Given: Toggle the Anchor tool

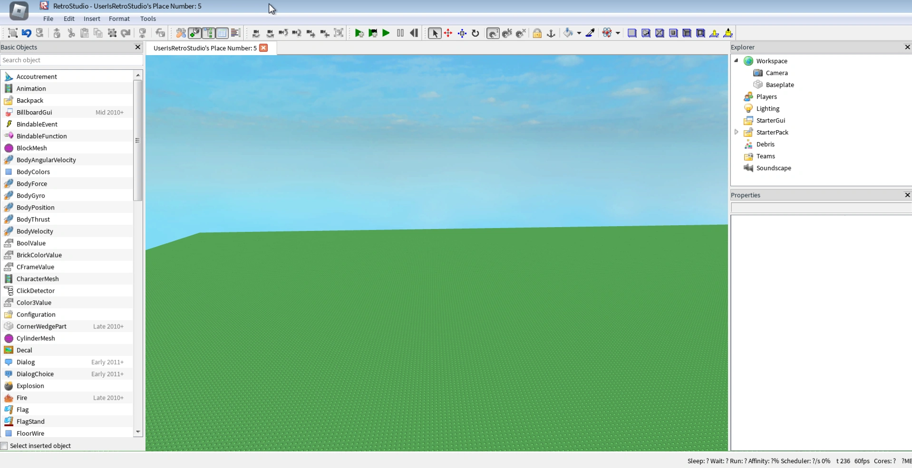Looking at the screenshot, I should click(x=551, y=33).
